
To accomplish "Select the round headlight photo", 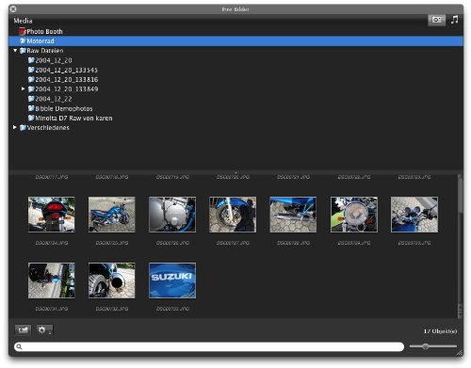I will pyautogui.click(x=354, y=215).
